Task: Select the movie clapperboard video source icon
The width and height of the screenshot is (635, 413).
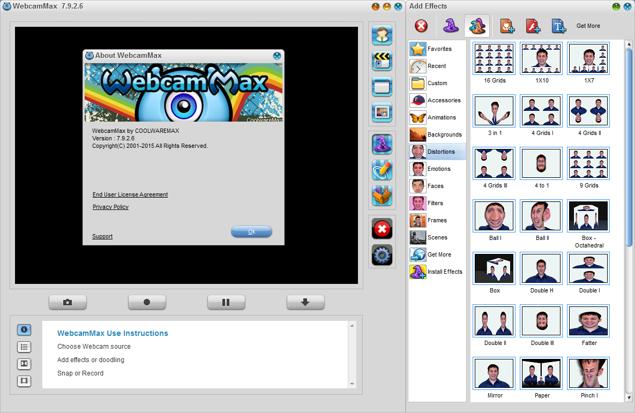Action: (382, 61)
